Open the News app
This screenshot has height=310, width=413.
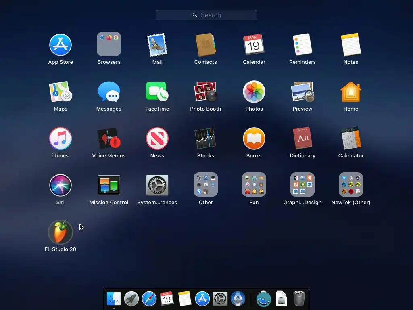coord(157,138)
